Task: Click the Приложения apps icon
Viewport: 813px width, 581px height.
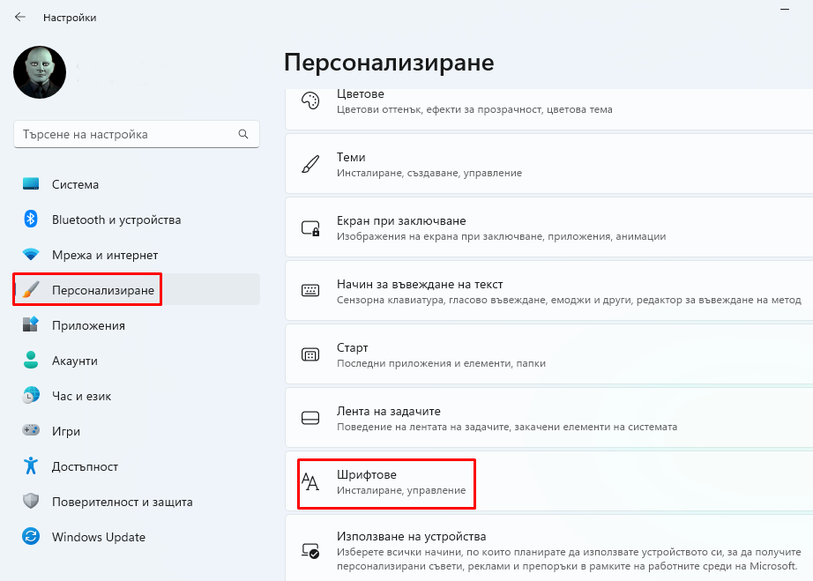Action: pos(31,325)
